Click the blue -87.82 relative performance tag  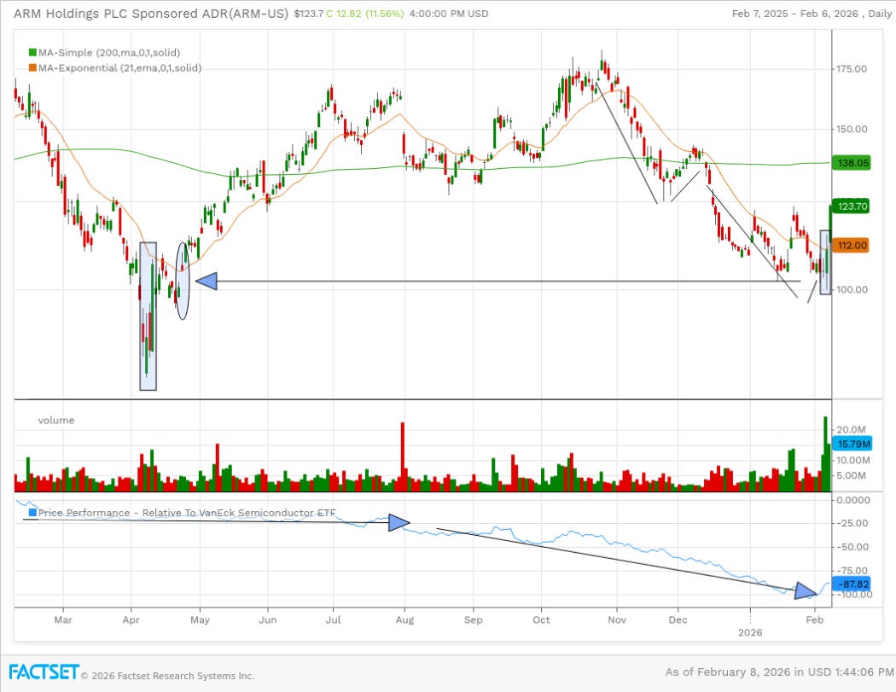852,584
